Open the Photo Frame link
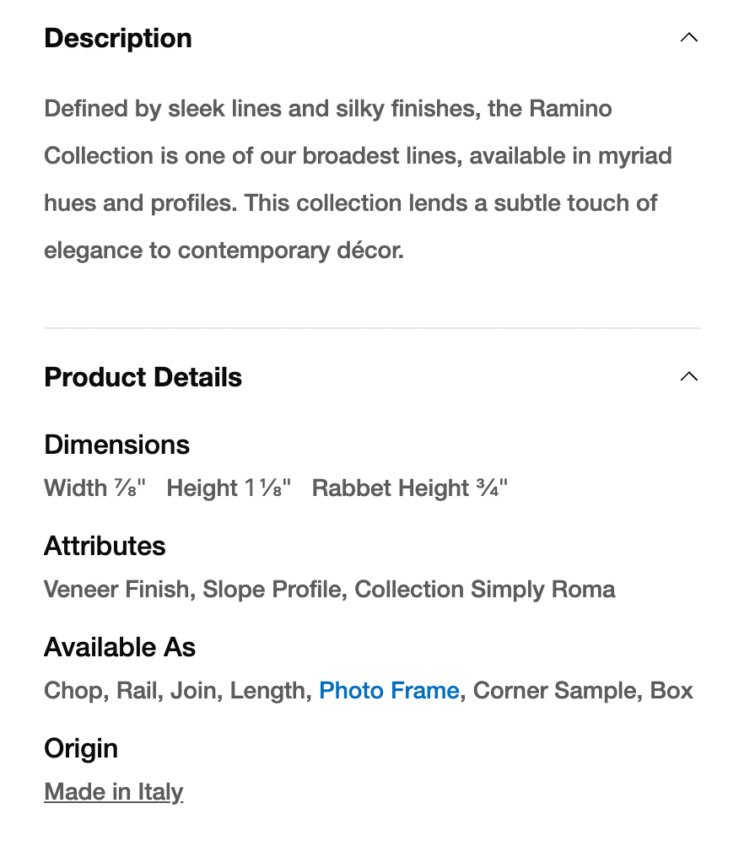739x852 pixels. pyautogui.click(x=389, y=691)
